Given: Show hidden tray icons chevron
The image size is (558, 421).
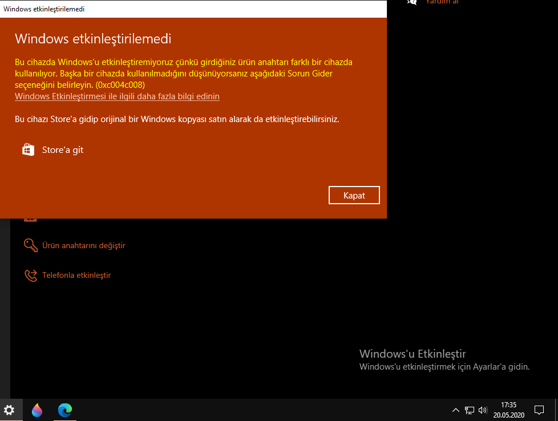Looking at the screenshot, I should [x=455, y=410].
